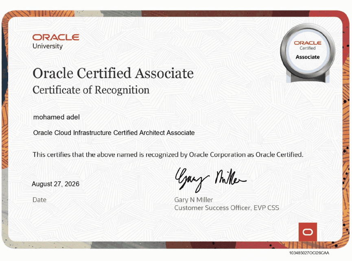Click the printed name "Gary N Miller"
Viewport: 352px width, 261px height.
(194, 200)
